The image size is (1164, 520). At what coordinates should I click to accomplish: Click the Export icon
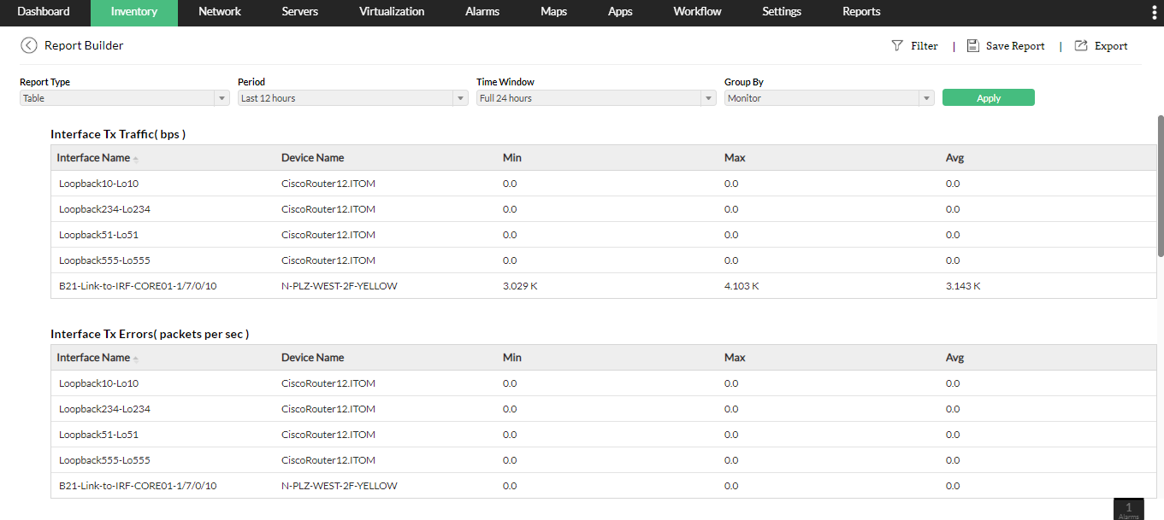click(1080, 45)
